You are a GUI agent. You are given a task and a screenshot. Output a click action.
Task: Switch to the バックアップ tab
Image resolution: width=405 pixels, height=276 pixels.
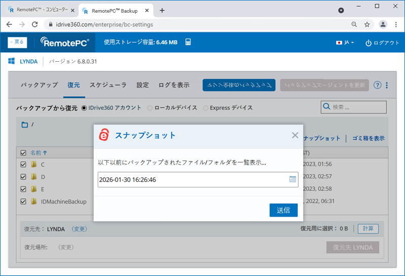pos(39,85)
